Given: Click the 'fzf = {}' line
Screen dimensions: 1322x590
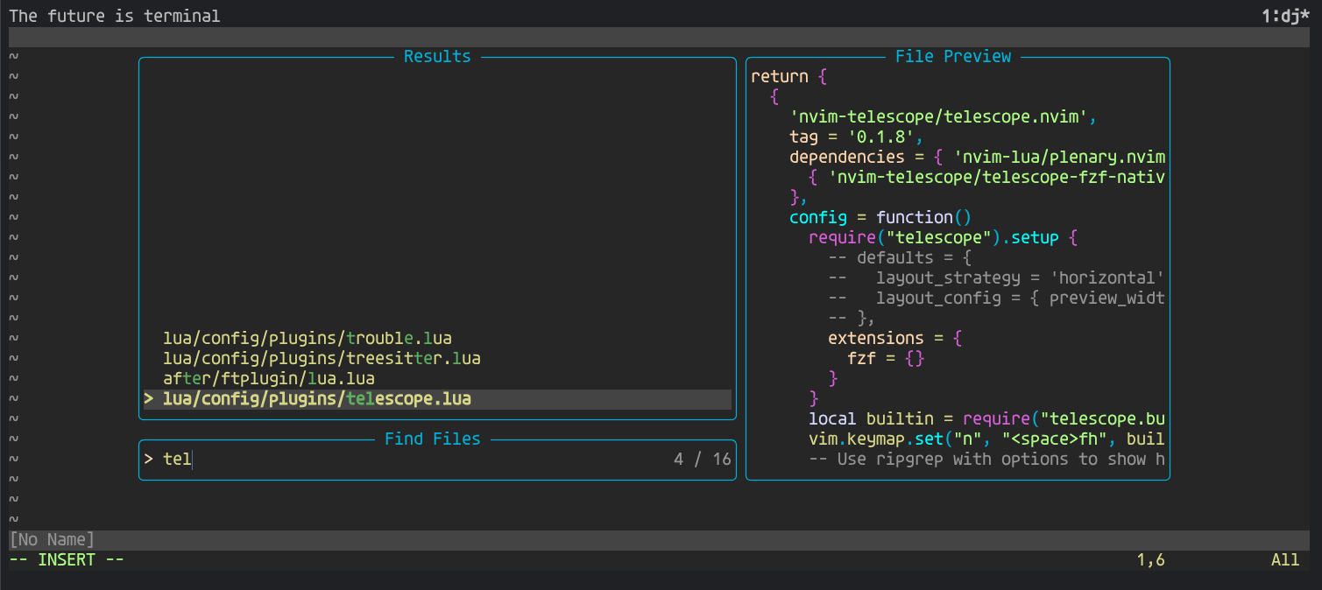Looking at the screenshot, I should pos(886,358).
